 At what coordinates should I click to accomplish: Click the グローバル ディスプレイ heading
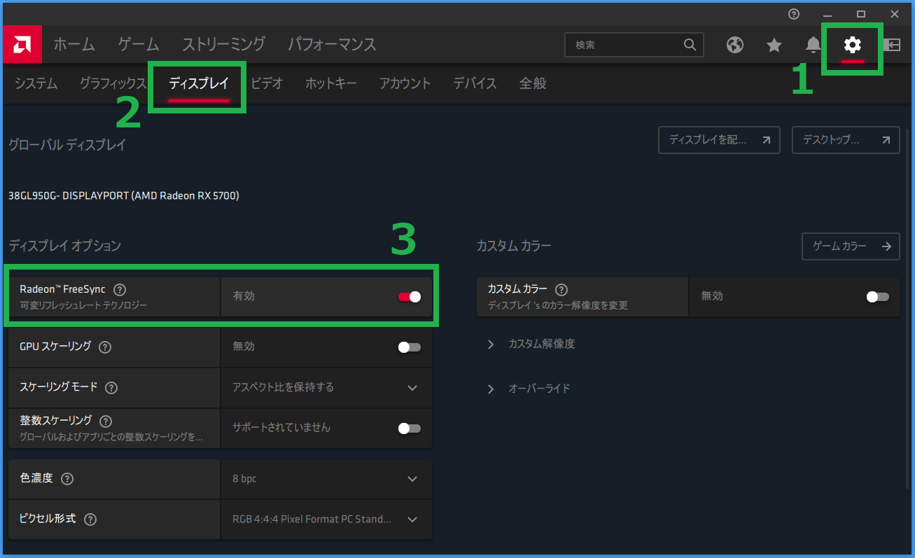[x=67, y=146]
